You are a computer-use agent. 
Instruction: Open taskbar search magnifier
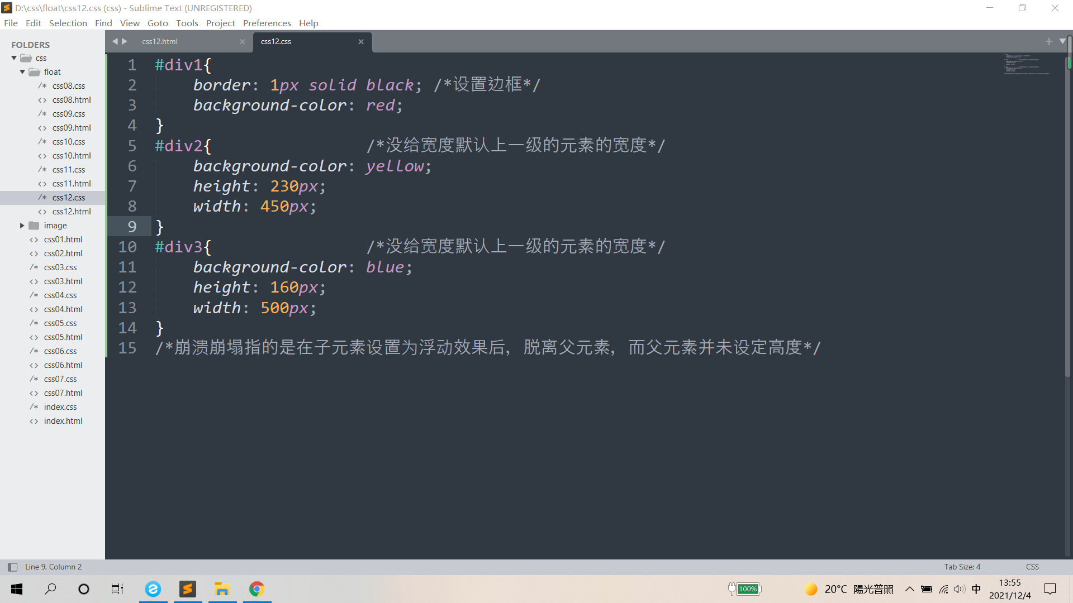(x=50, y=589)
